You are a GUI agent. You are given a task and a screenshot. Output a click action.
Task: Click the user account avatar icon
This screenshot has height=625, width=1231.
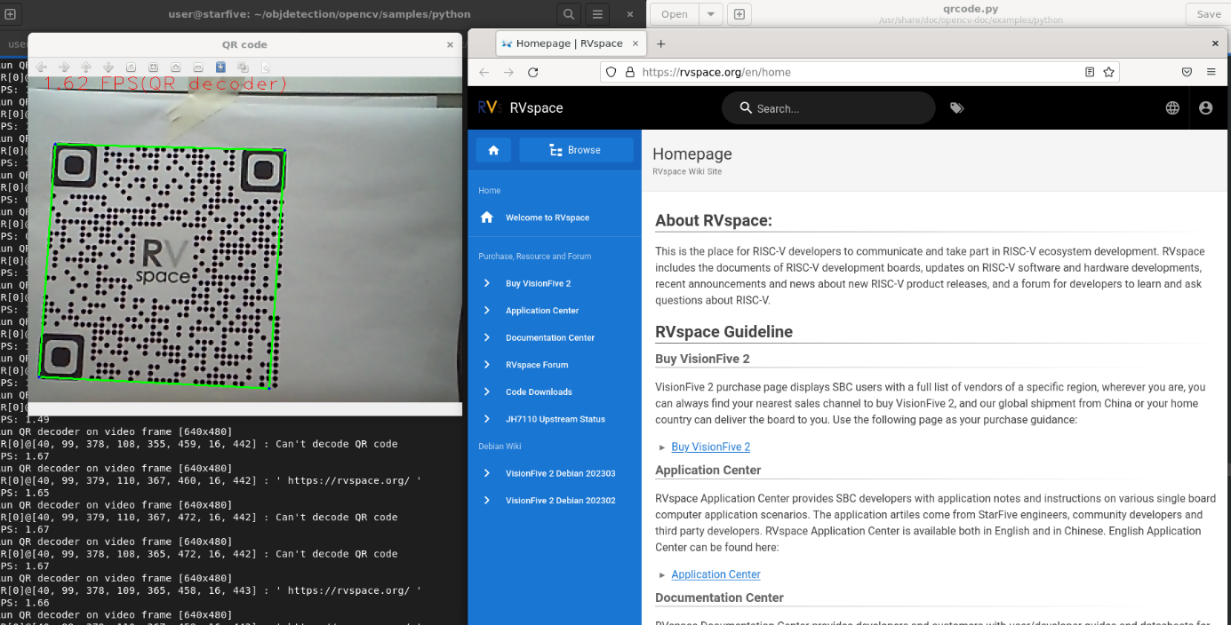(1205, 107)
